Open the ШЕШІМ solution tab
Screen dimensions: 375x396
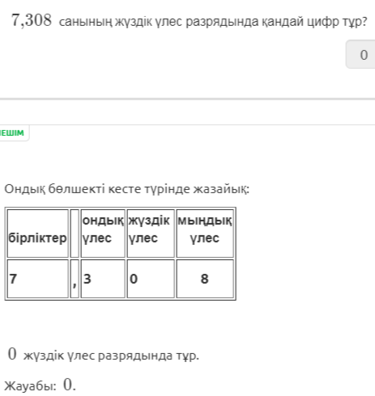pyautogui.click(x=13, y=133)
